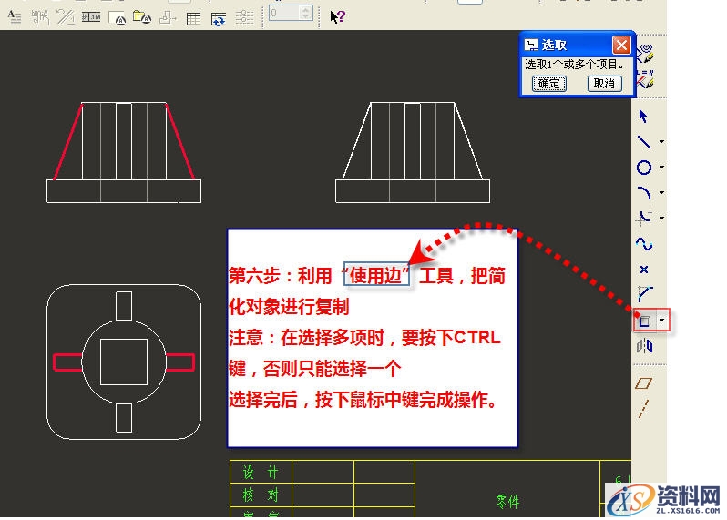Click the hatched line with angle icon

[x=66, y=17]
